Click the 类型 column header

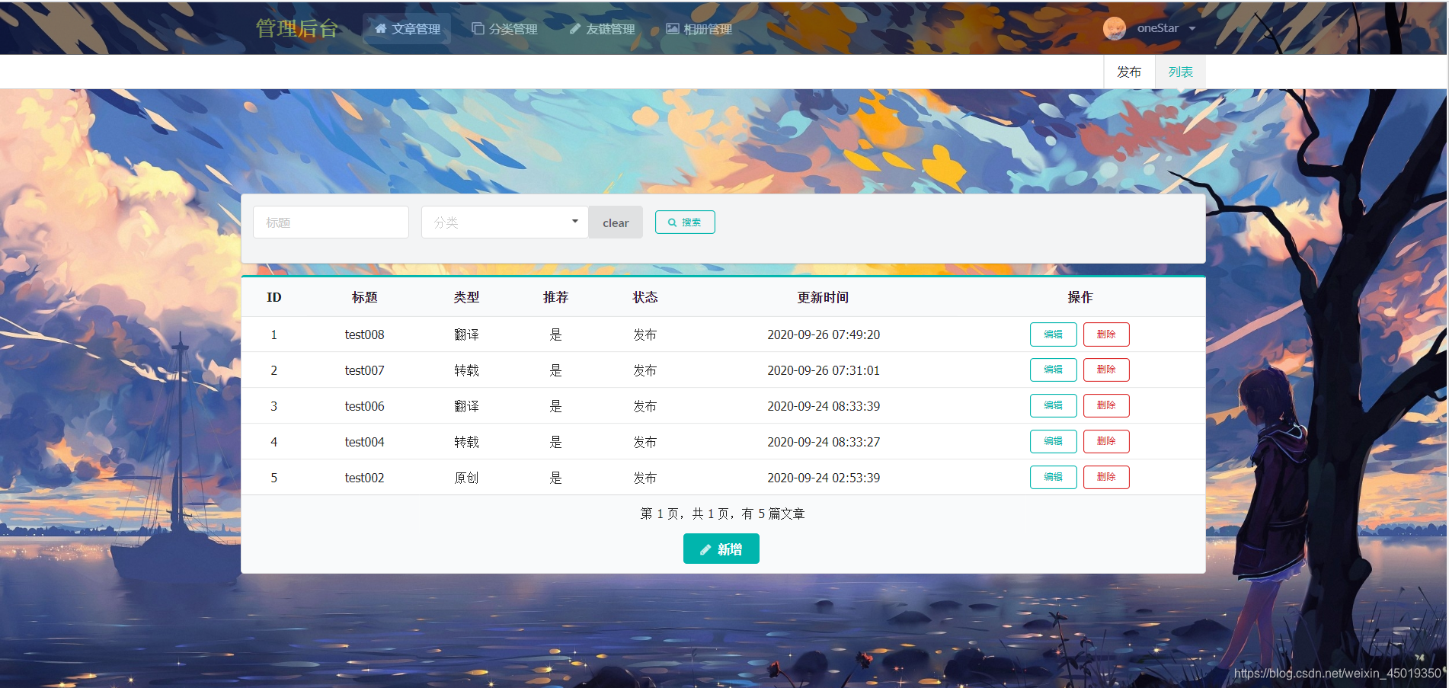(x=466, y=297)
